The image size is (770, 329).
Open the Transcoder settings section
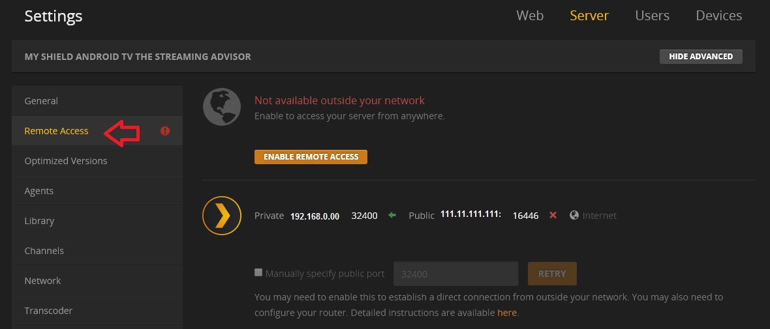(97, 311)
